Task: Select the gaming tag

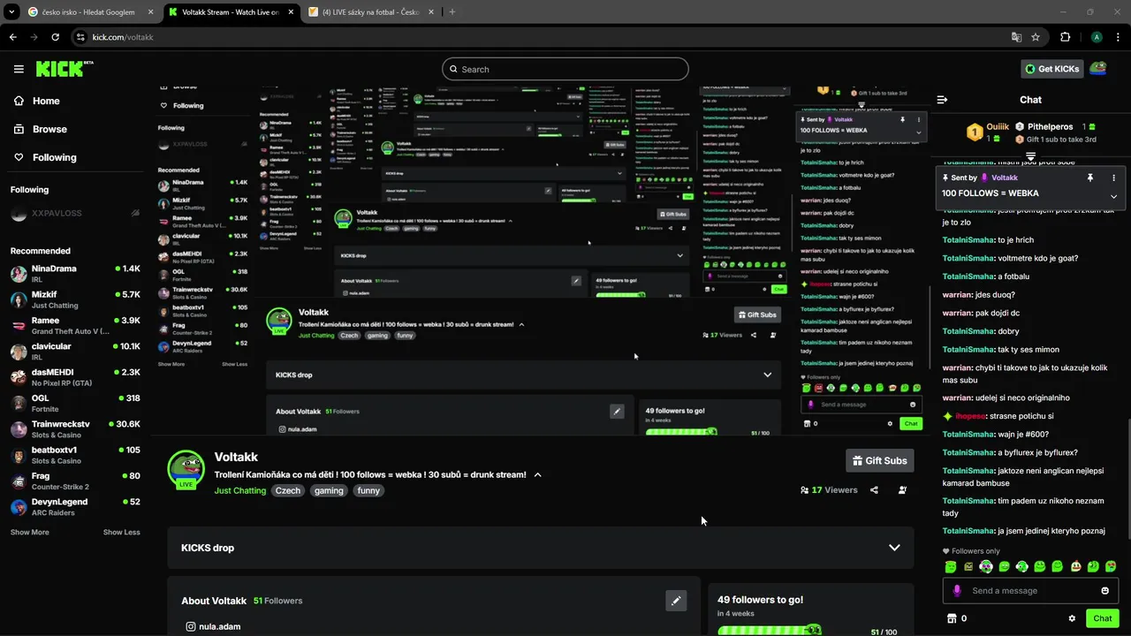Action: (x=329, y=490)
